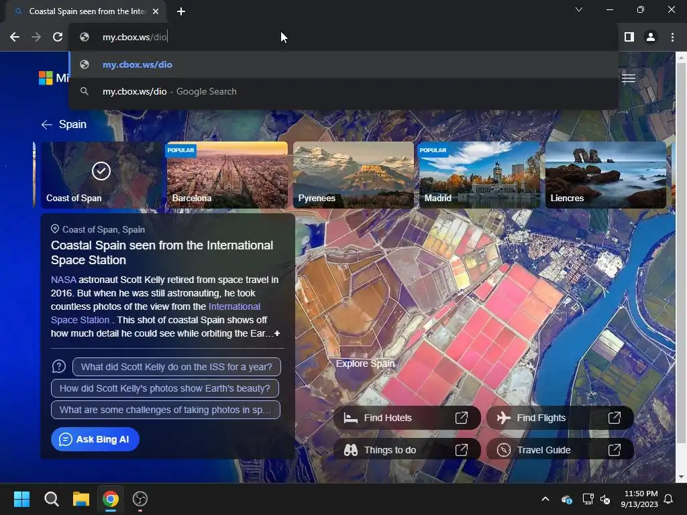Open the tab search chevron in title bar

(x=579, y=9)
